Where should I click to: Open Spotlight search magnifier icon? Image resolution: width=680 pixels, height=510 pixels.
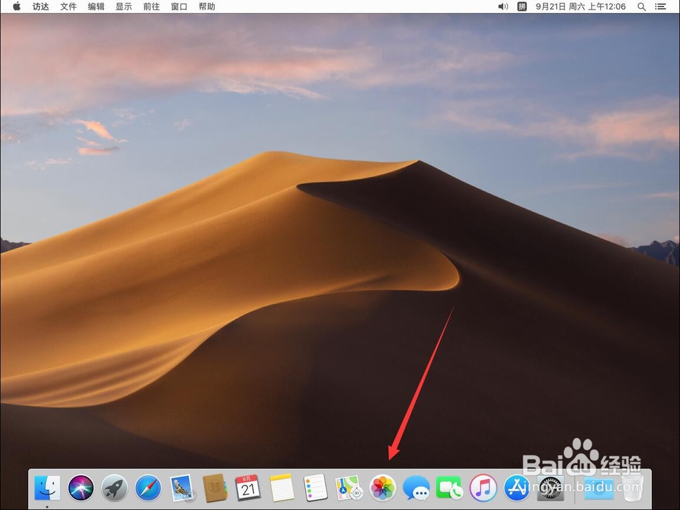tap(642, 7)
